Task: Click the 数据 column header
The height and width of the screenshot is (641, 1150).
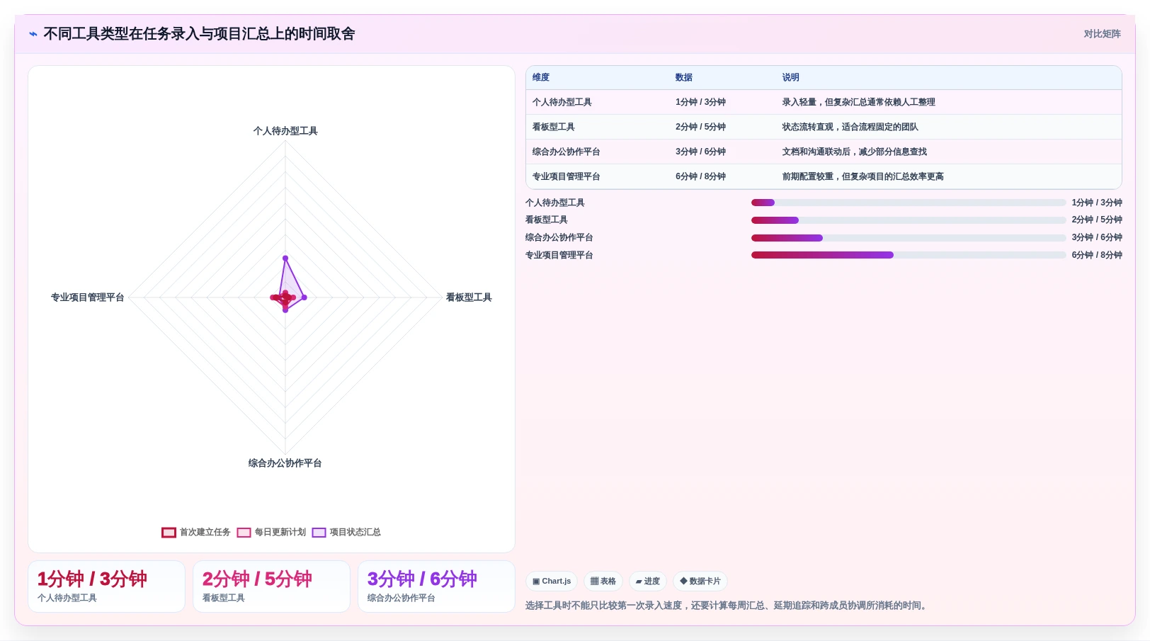Action: [684, 78]
